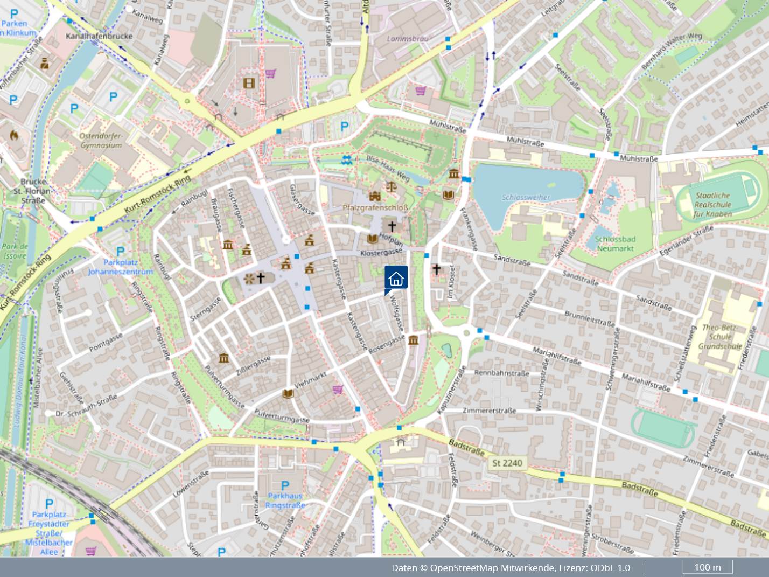Screen dimensions: 769x577
Task: Click the St 2240 road shield
Action: tap(507, 463)
